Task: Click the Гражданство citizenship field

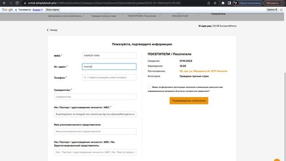Action: point(95,97)
